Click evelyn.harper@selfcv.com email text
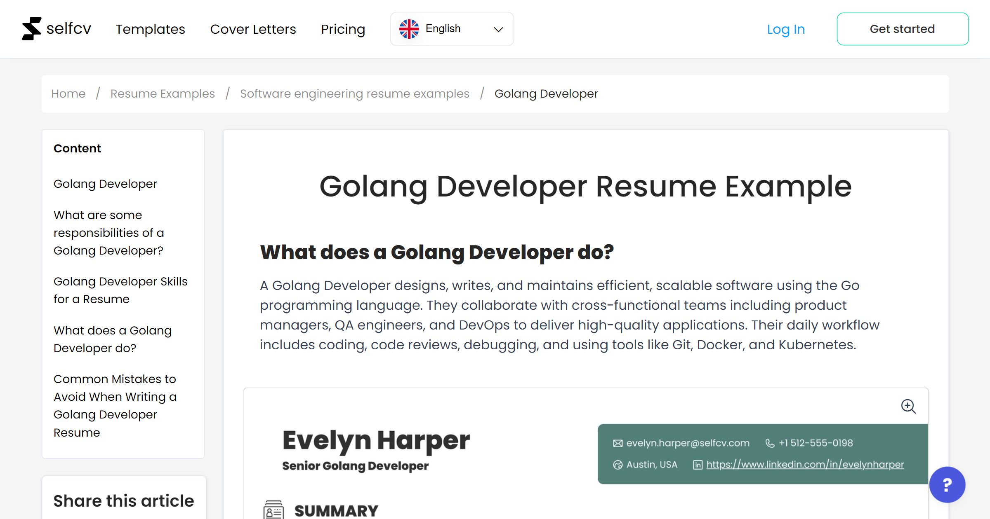 tap(688, 443)
